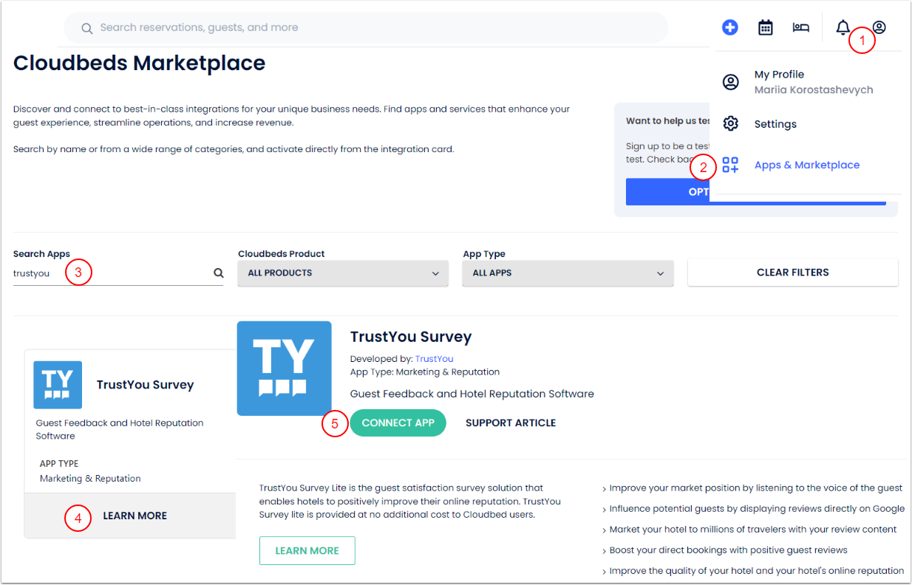This screenshot has width=912, height=585.
Task: Click the large TrustYou Survey logo
Action: tap(284, 368)
